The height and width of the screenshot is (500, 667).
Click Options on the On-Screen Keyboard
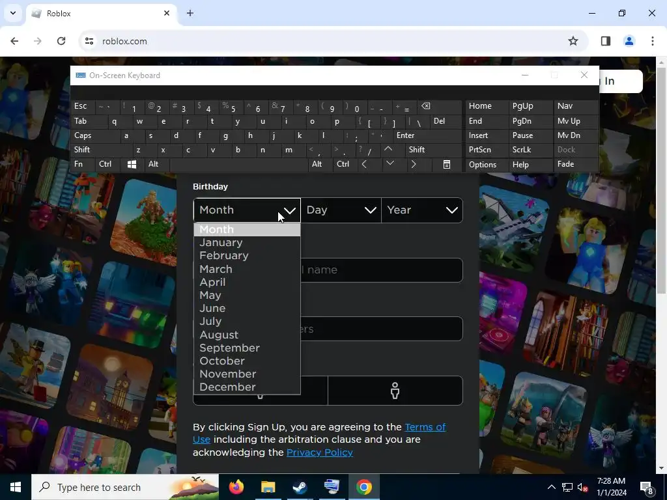pyautogui.click(x=487, y=165)
